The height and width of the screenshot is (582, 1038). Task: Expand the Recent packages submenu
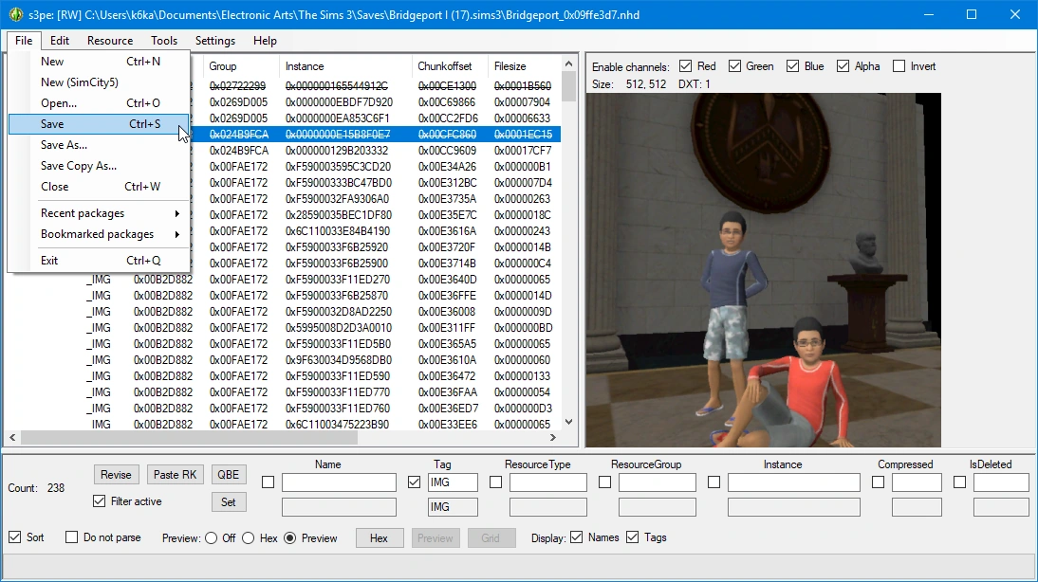pyautogui.click(x=98, y=213)
